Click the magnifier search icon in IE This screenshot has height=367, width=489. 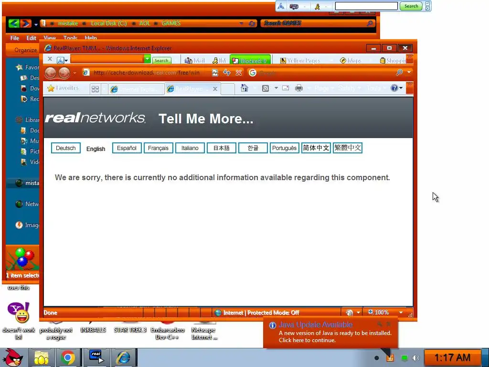click(400, 73)
